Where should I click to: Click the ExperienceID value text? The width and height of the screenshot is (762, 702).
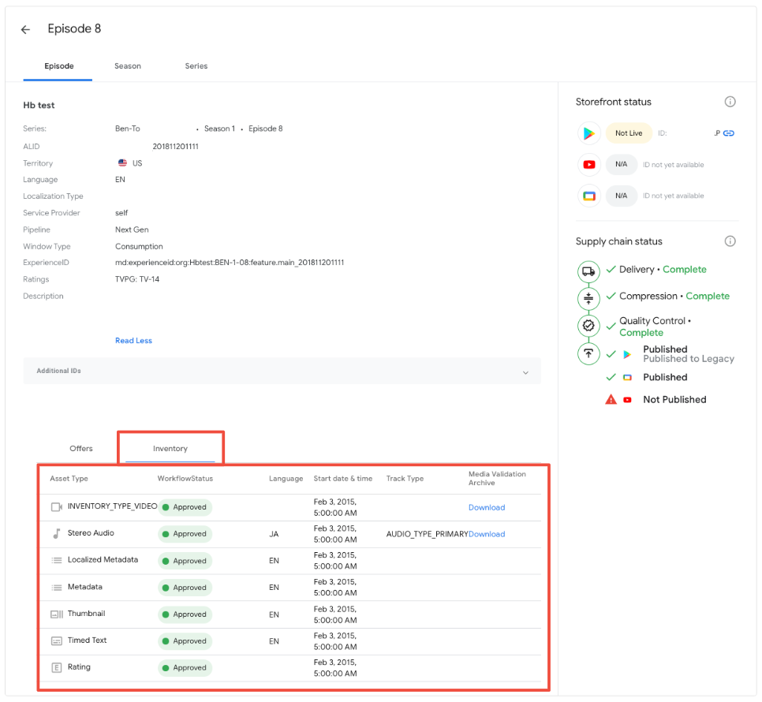pyautogui.click(x=230, y=263)
